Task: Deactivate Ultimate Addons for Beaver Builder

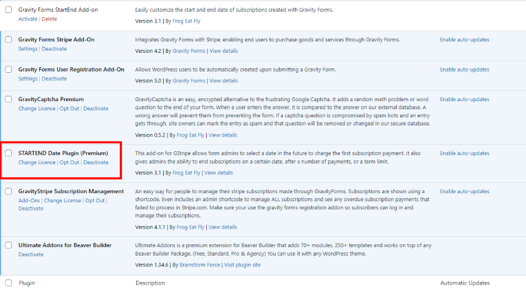Action: pyautogui.click(x=31, y=255)
